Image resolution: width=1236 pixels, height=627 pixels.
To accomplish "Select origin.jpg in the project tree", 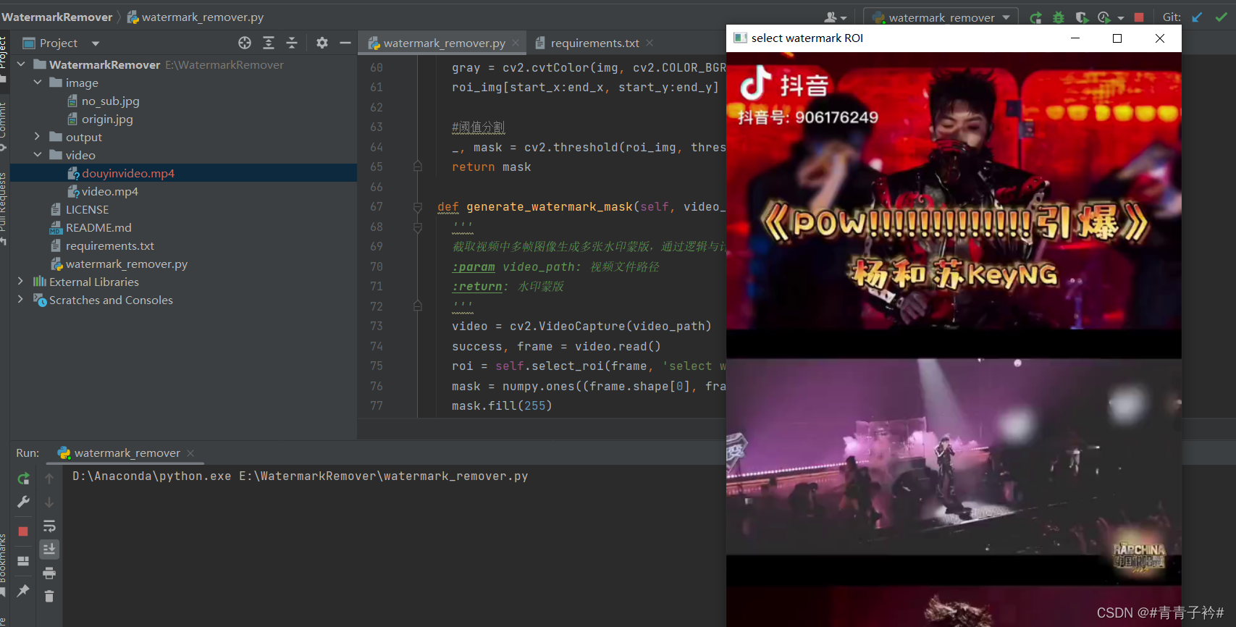I will pyautogui.click(x=107, y=119).
